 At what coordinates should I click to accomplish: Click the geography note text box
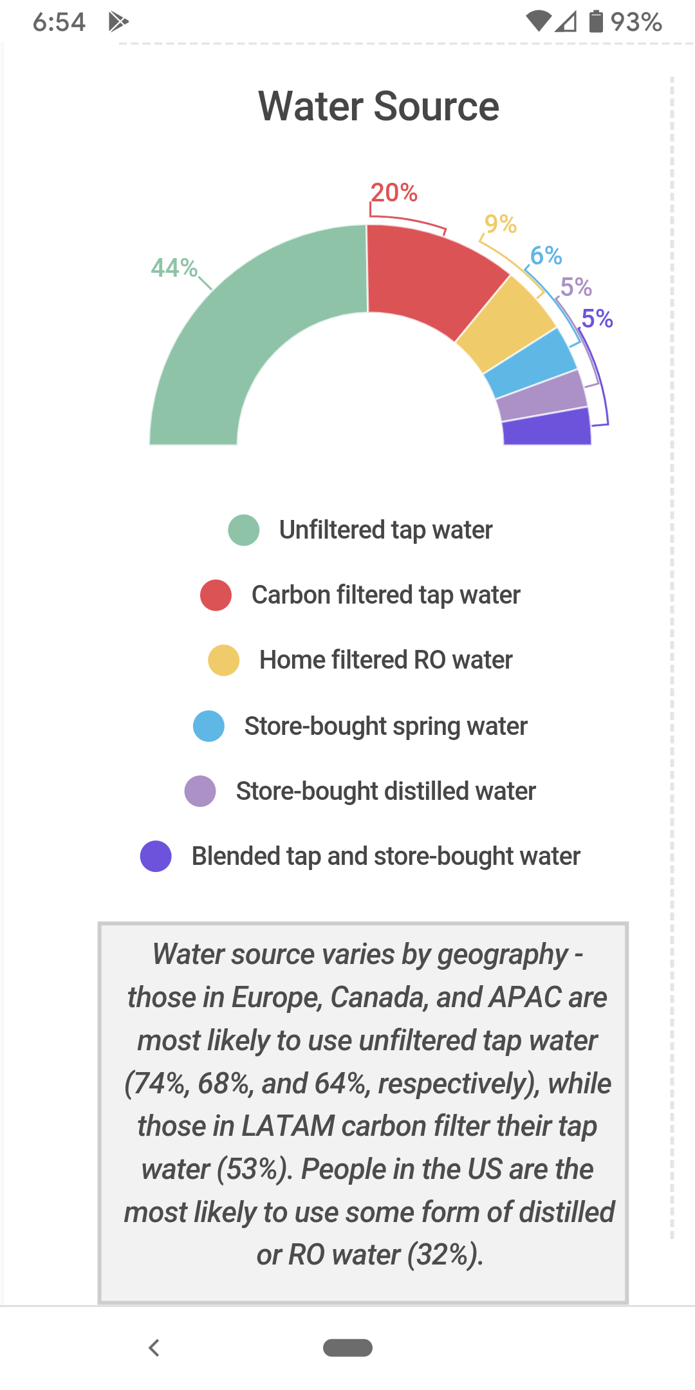[x=363, y=1113]
